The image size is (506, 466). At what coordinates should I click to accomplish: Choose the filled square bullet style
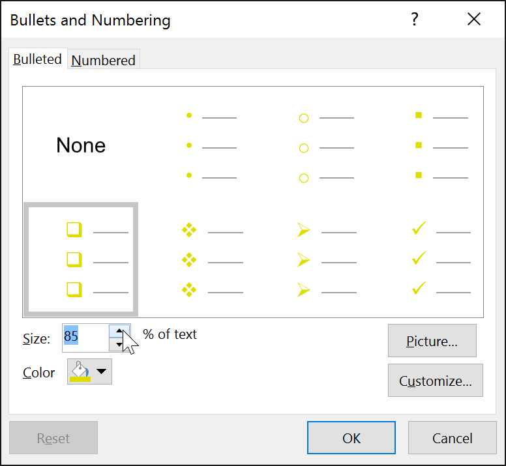click(441, 145)
